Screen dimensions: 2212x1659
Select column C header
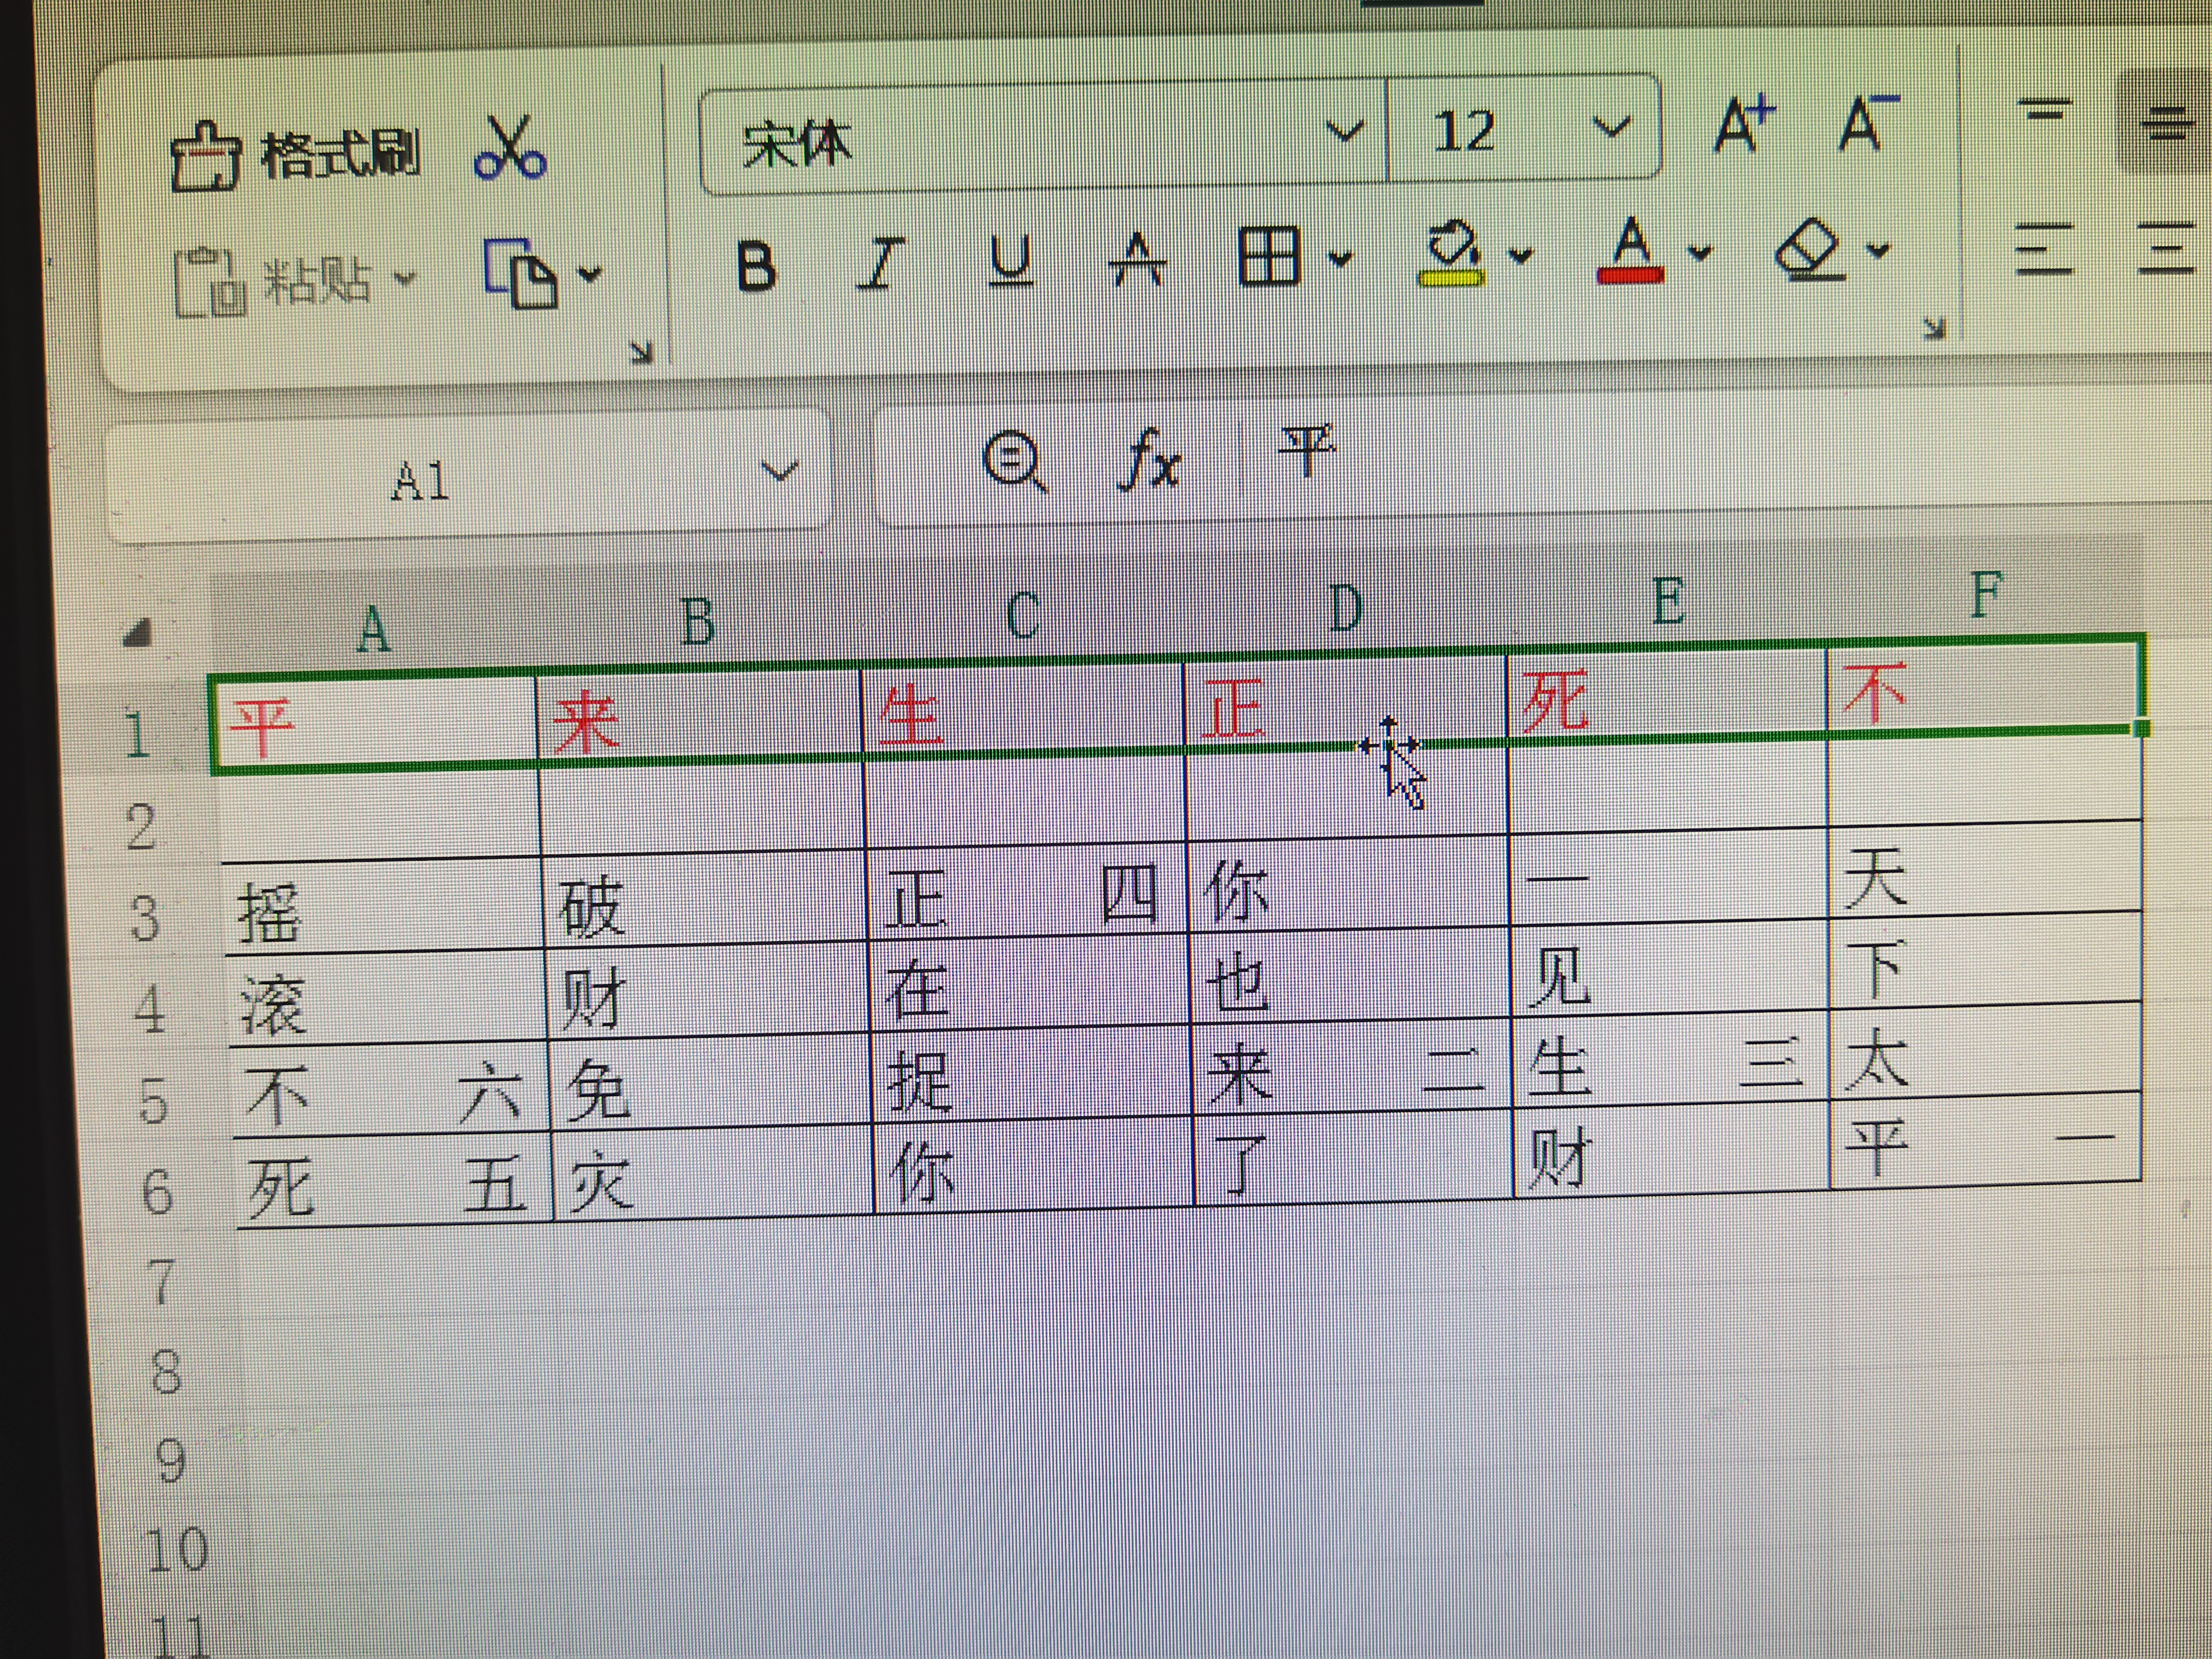point(1022,614)
